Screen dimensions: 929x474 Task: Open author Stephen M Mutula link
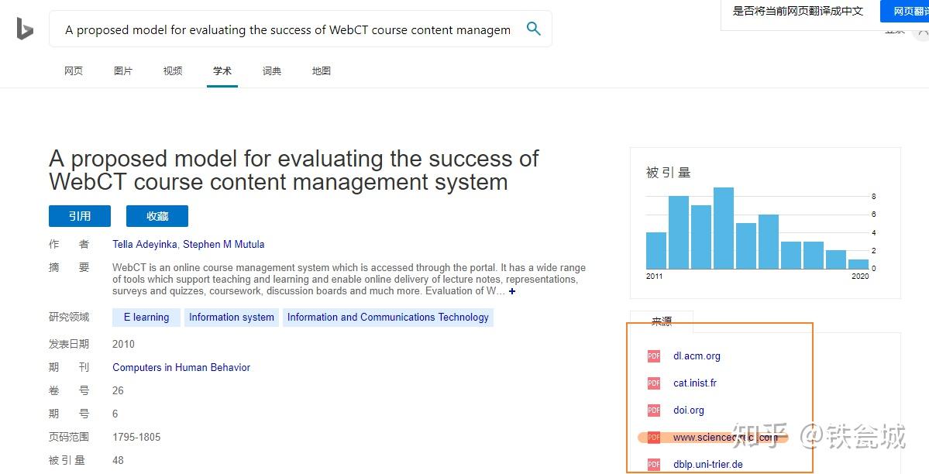point(223,244)
